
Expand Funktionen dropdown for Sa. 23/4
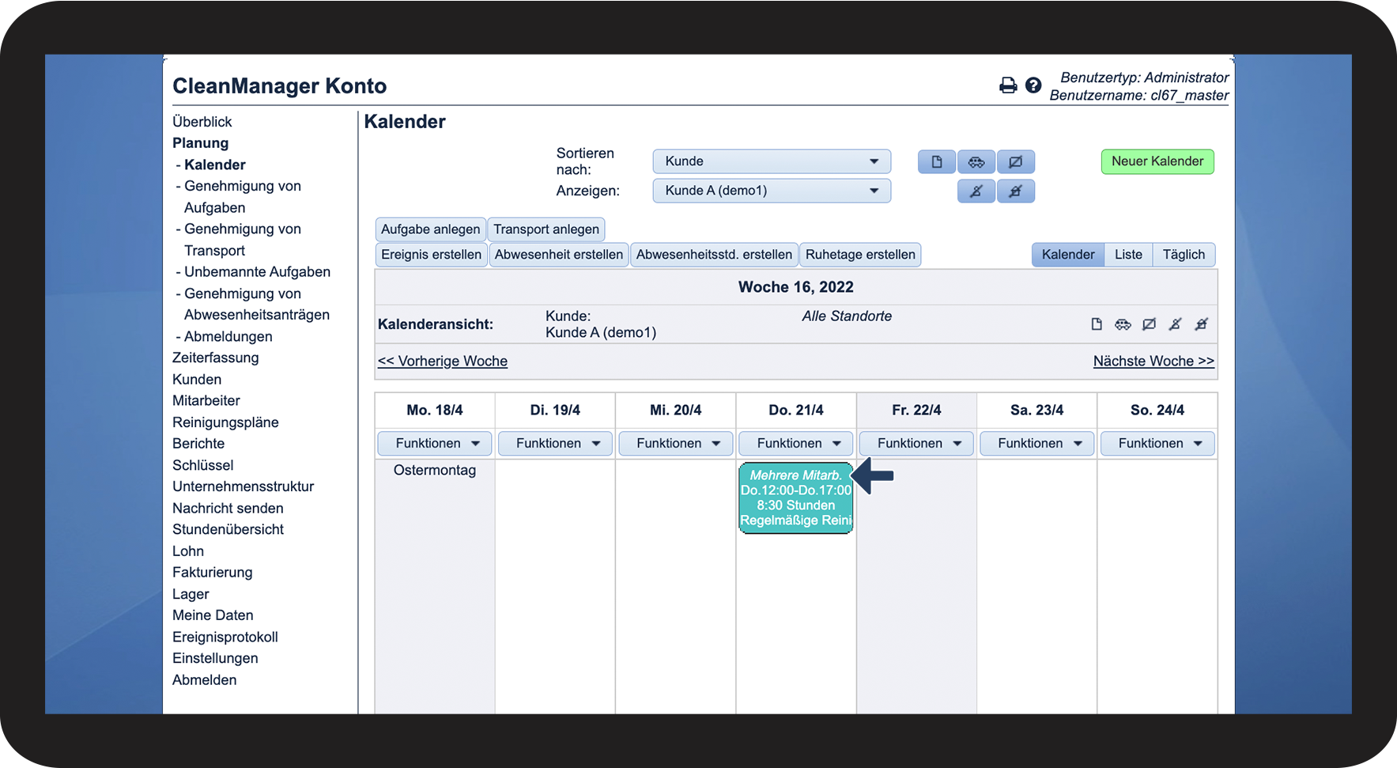[x=1037, y=444]
